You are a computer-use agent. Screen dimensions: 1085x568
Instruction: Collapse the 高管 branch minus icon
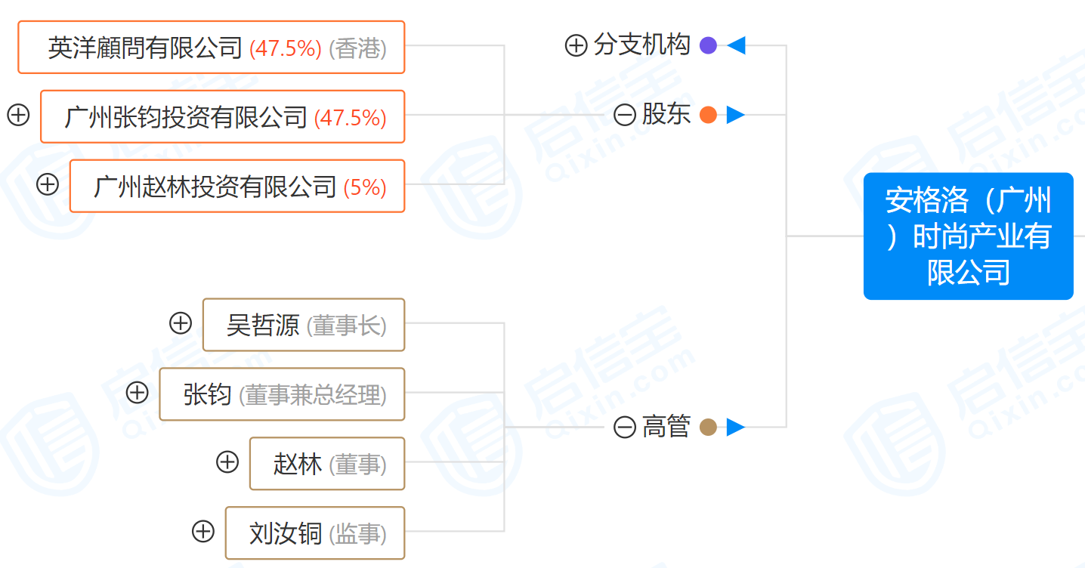point(625,428)
